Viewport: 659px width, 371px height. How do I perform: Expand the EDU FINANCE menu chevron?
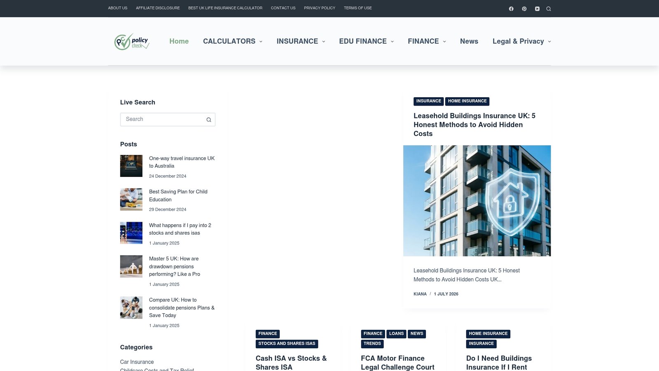(x=392, y=42)
